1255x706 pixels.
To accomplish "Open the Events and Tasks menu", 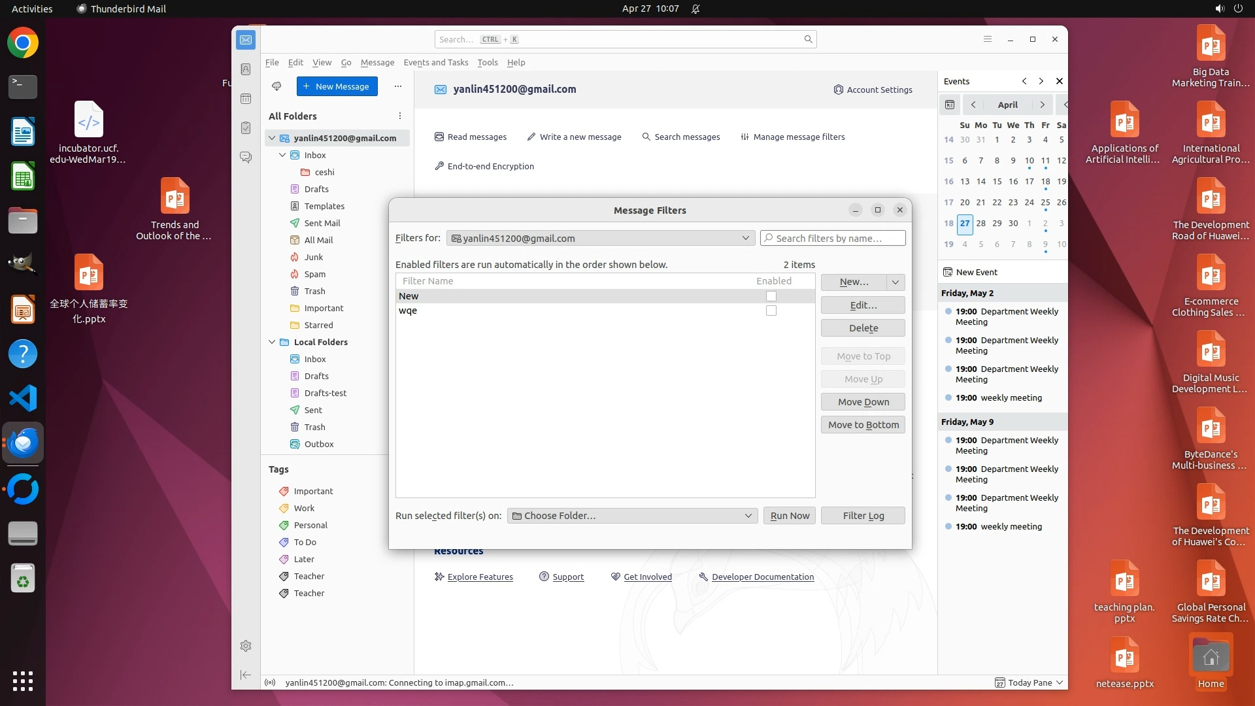I will pyautogui.click(x=435, y=63).
